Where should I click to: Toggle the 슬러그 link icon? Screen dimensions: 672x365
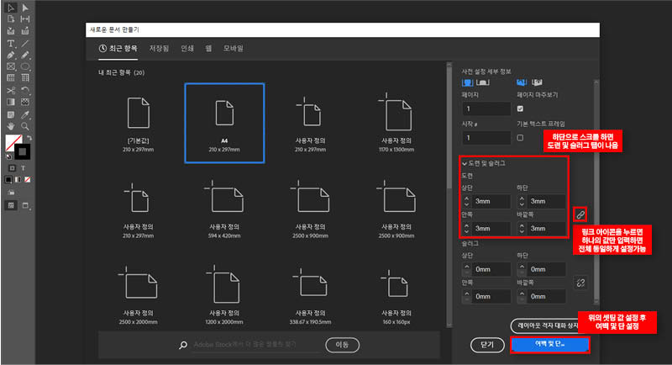click(580, 283)
